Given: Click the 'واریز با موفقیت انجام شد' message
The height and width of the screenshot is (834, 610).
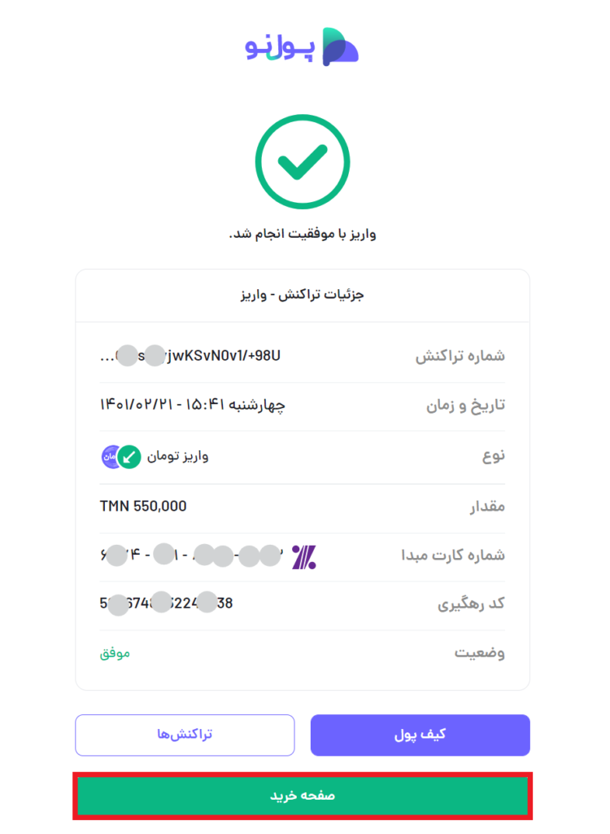Looking at the screenshot, I should [303, 232].
